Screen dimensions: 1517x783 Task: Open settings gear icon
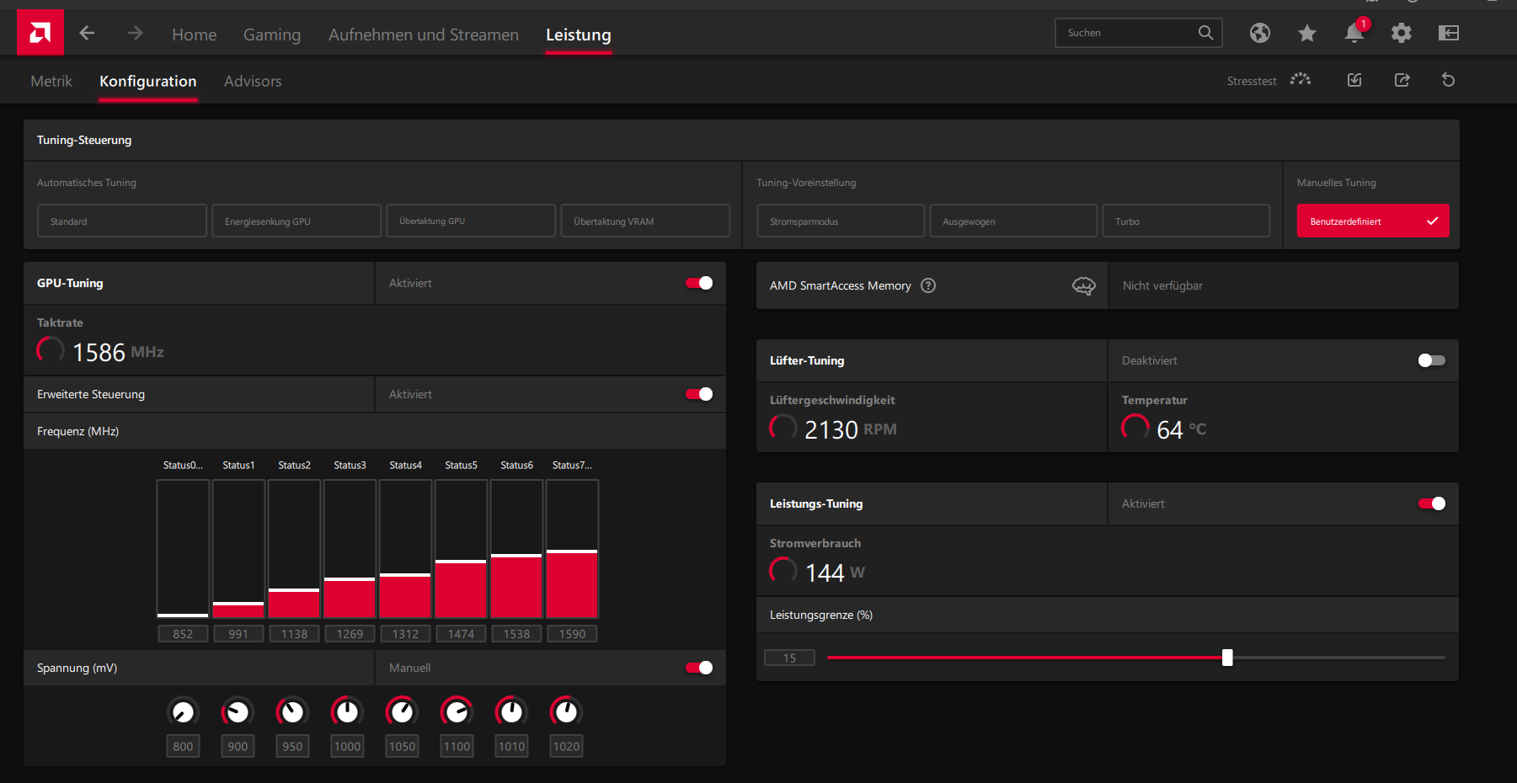pyautogui.click(x=1402, y=33)
